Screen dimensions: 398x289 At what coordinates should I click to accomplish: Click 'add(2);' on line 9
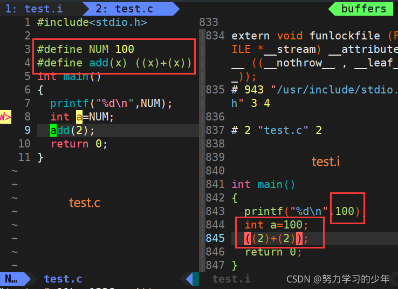pyautogui.click(x=72, y=130)
